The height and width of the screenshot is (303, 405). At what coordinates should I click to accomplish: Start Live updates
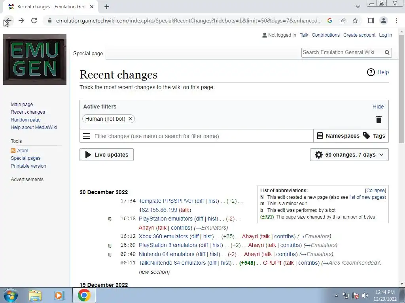(106, 155)
